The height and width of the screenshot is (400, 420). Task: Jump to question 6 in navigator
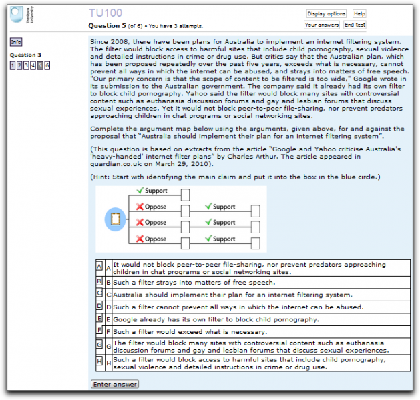coord(47,65)
